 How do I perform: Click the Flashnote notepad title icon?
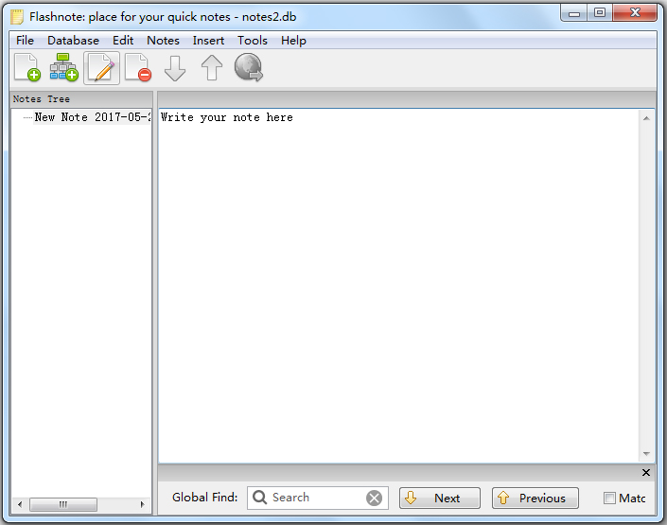[x=17, y=17]
